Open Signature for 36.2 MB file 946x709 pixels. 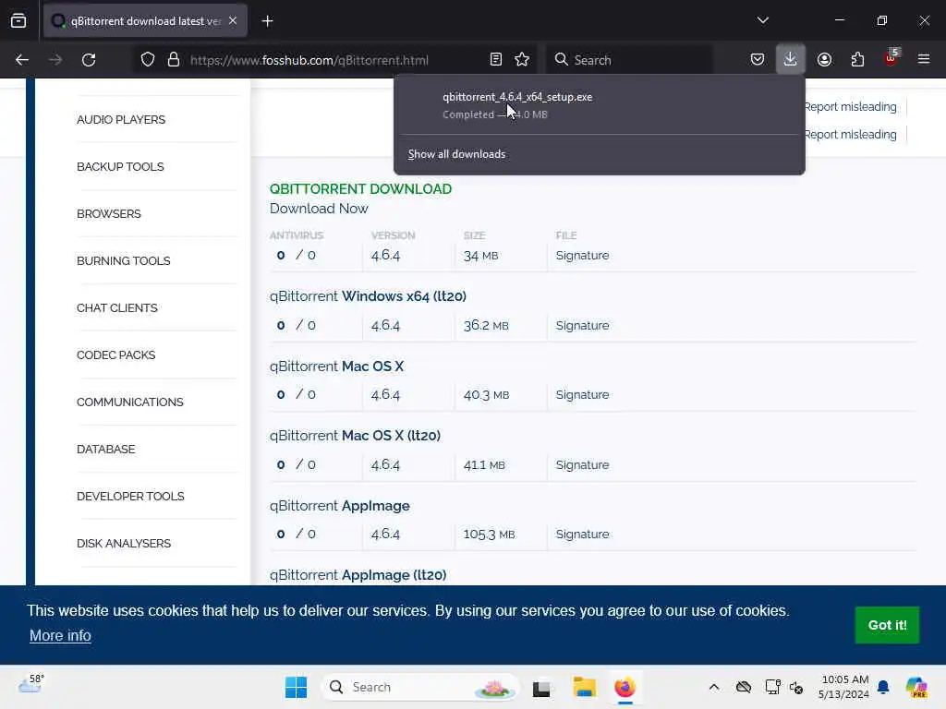tap(582, 325)
